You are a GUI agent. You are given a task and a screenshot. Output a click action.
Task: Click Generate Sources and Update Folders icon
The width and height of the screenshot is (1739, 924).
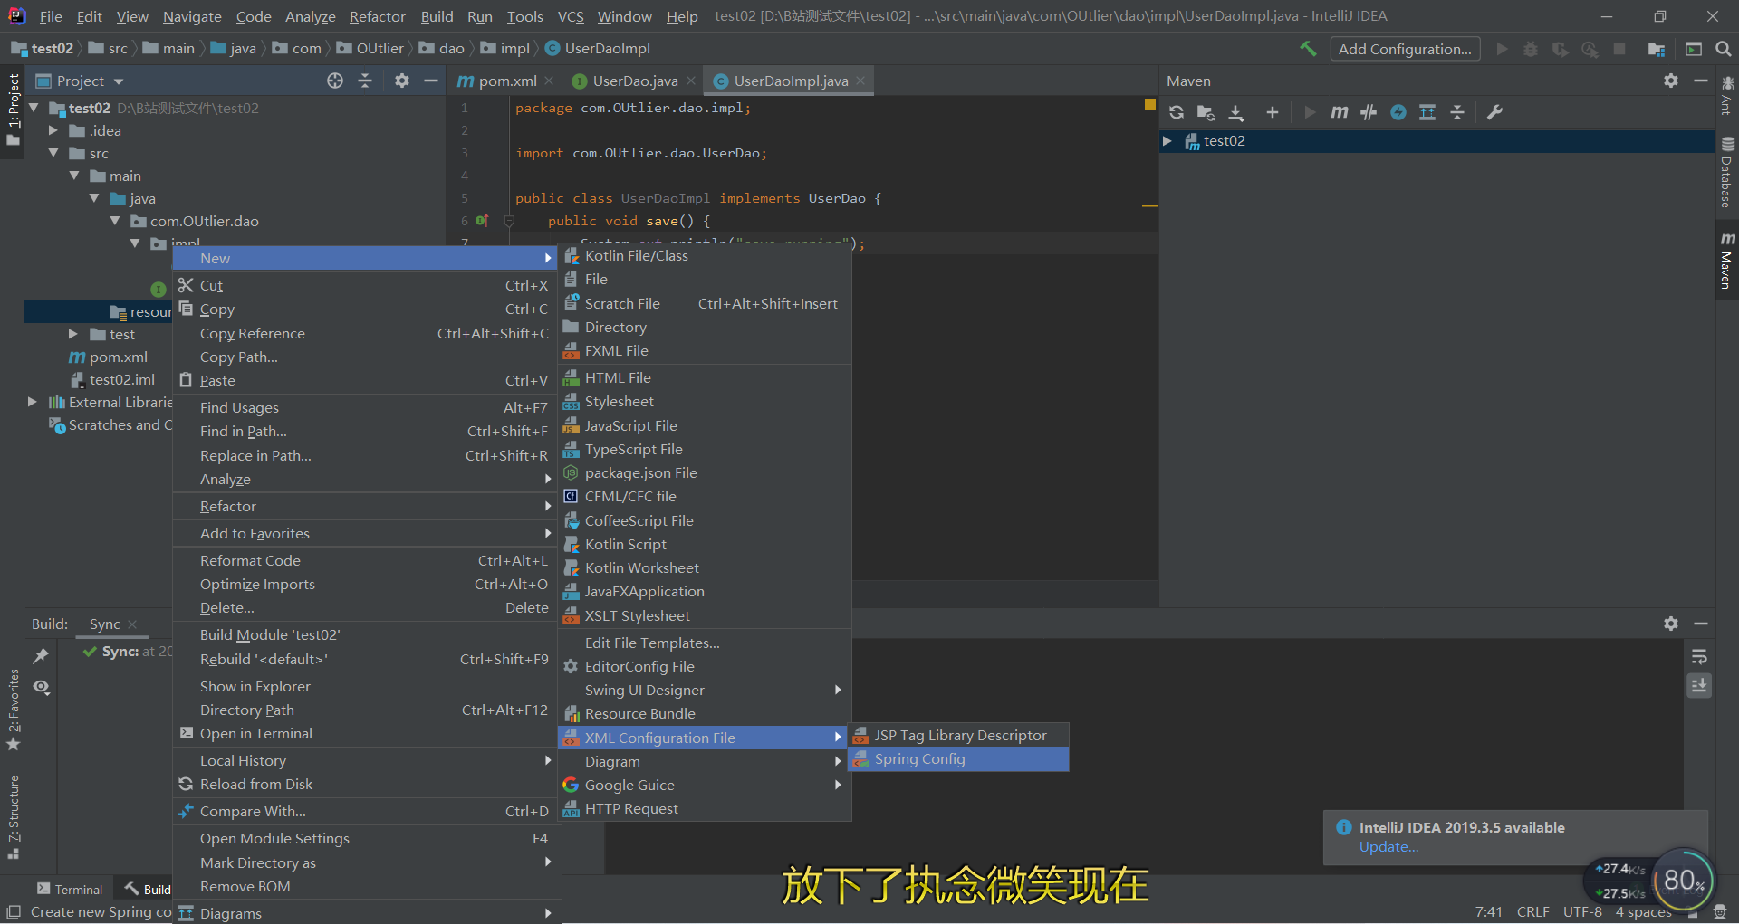click(x=1206, y=112)
